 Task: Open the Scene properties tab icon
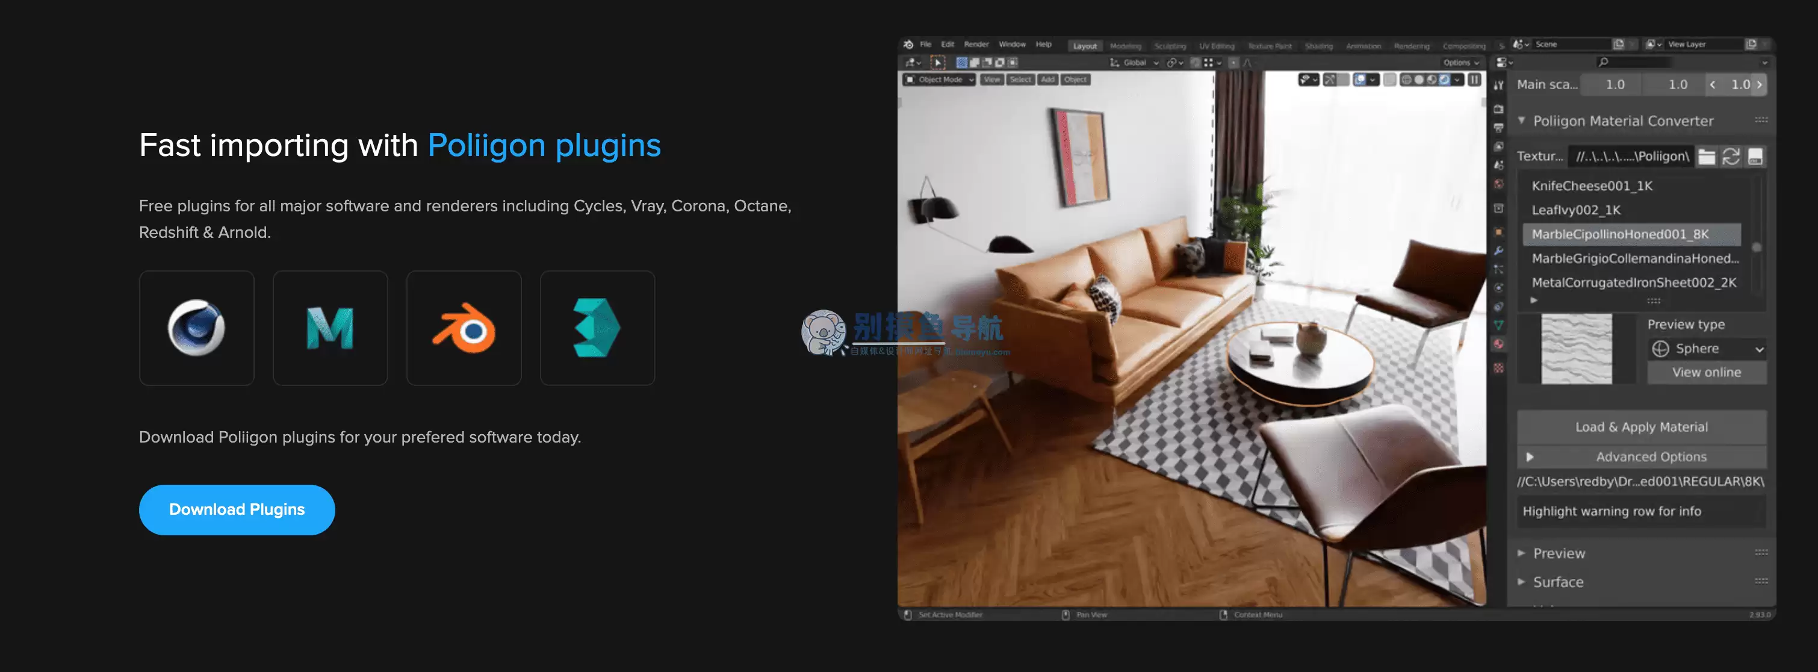coord(1498,165)
